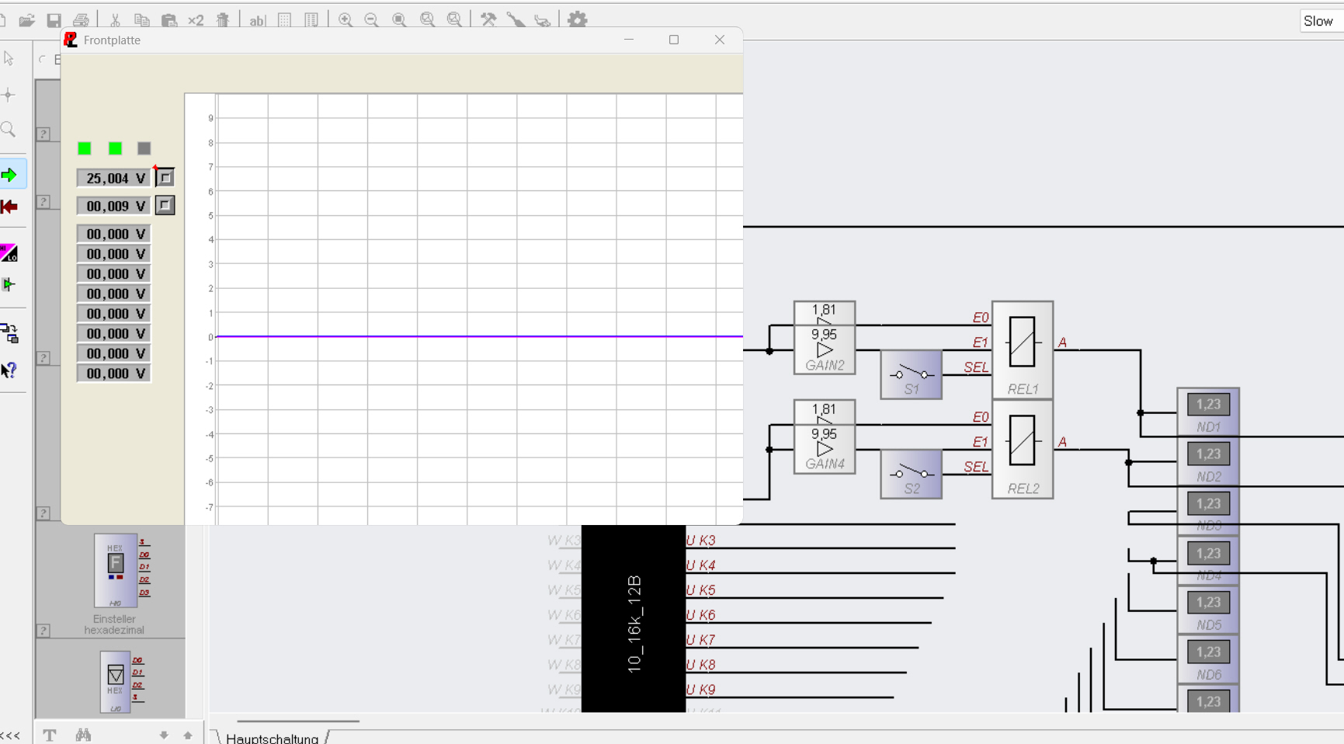This screenshot has height=744, width=1344.
Task: Toggle switch S2 in the circuit
Action: tap(912, 475)
